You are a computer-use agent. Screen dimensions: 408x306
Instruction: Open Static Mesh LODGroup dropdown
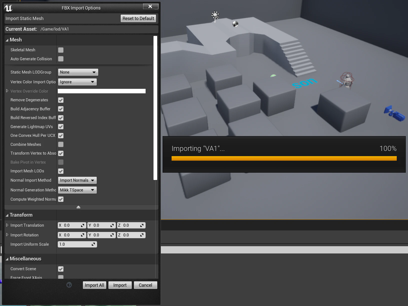point(78,72)
